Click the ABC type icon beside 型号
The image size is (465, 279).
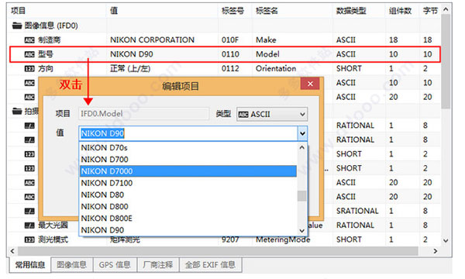click(x=29, y=54)
